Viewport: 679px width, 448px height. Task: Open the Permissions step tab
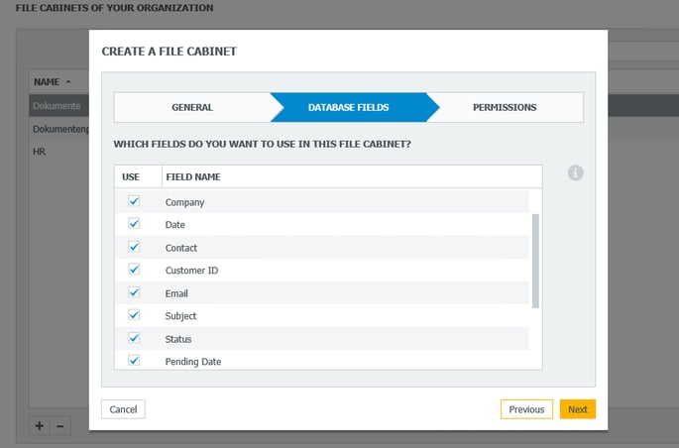coord(505,107)
